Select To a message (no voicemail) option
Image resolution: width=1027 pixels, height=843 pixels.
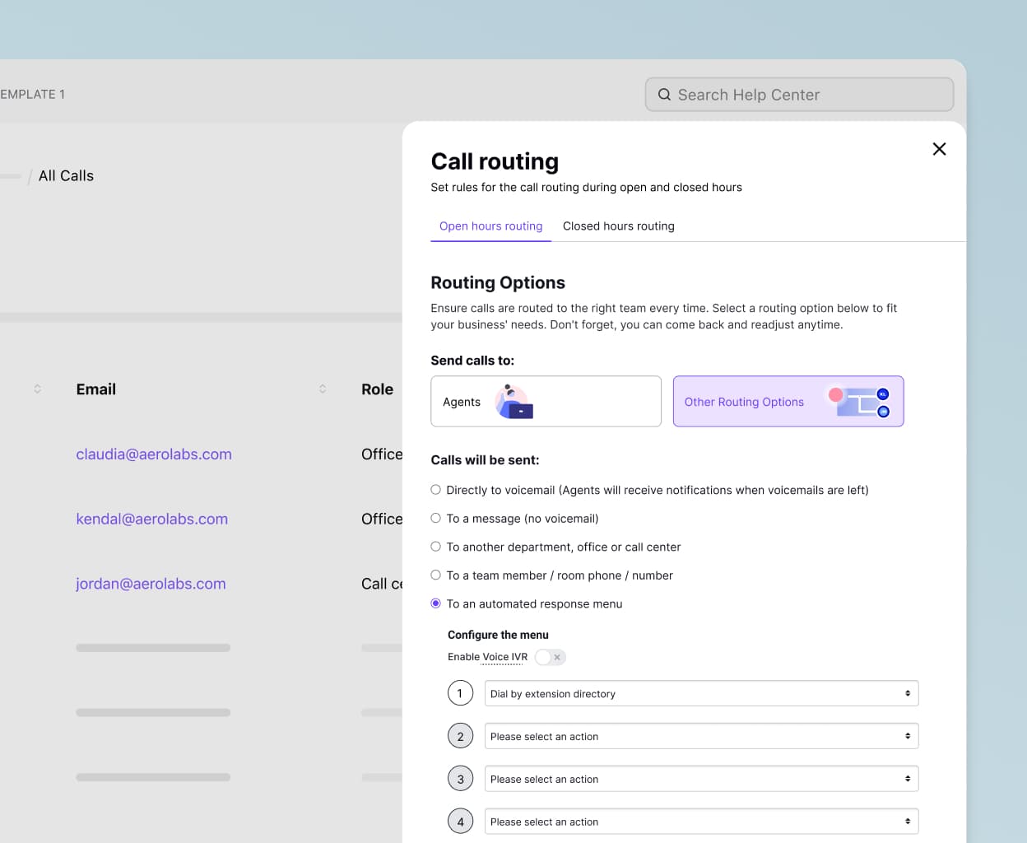(436, 519)
